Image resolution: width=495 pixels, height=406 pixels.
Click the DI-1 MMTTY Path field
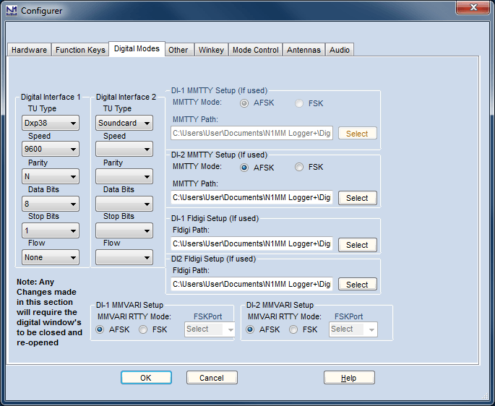(x=251, y=133)
